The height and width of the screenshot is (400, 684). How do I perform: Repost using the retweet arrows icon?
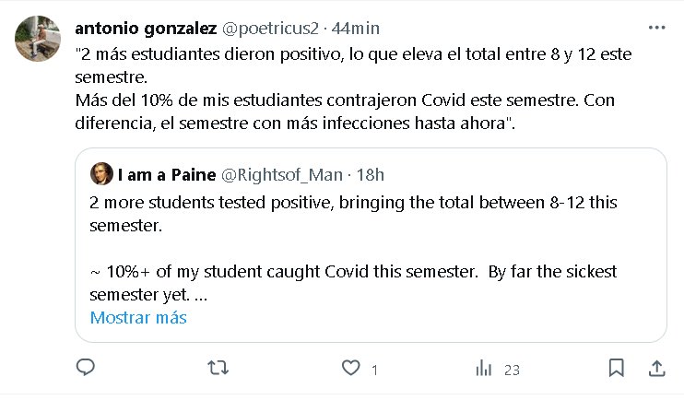click(218, 369)
